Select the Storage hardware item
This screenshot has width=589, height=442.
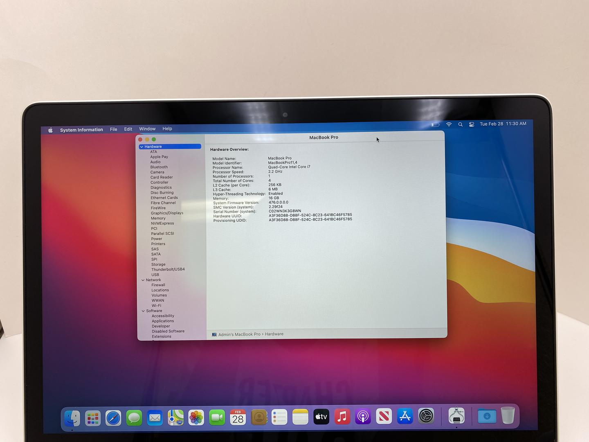coord(158,264)
